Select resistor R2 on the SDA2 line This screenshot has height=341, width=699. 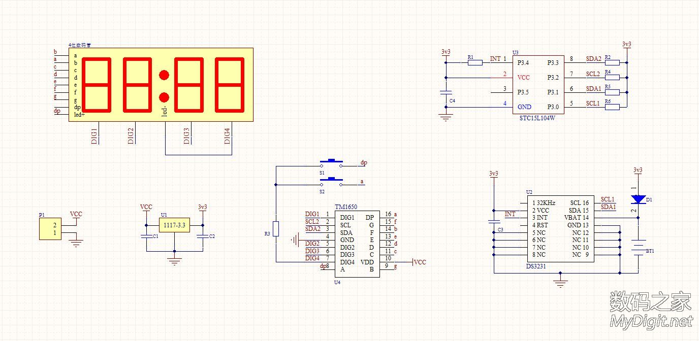pyautogui.click(x=612, y=63)
